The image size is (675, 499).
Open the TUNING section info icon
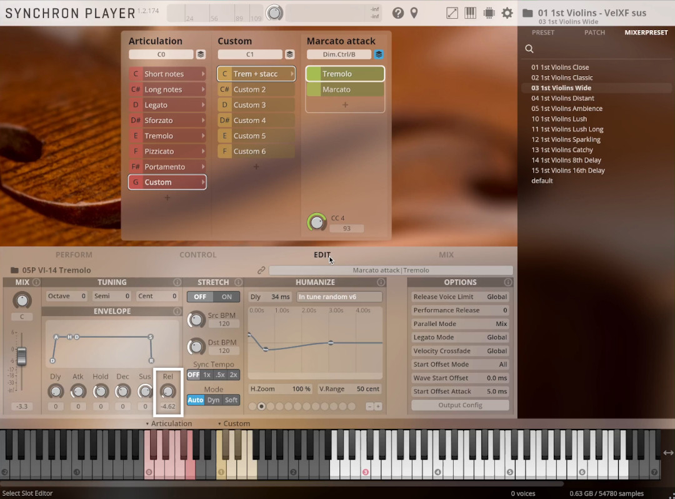177,282
